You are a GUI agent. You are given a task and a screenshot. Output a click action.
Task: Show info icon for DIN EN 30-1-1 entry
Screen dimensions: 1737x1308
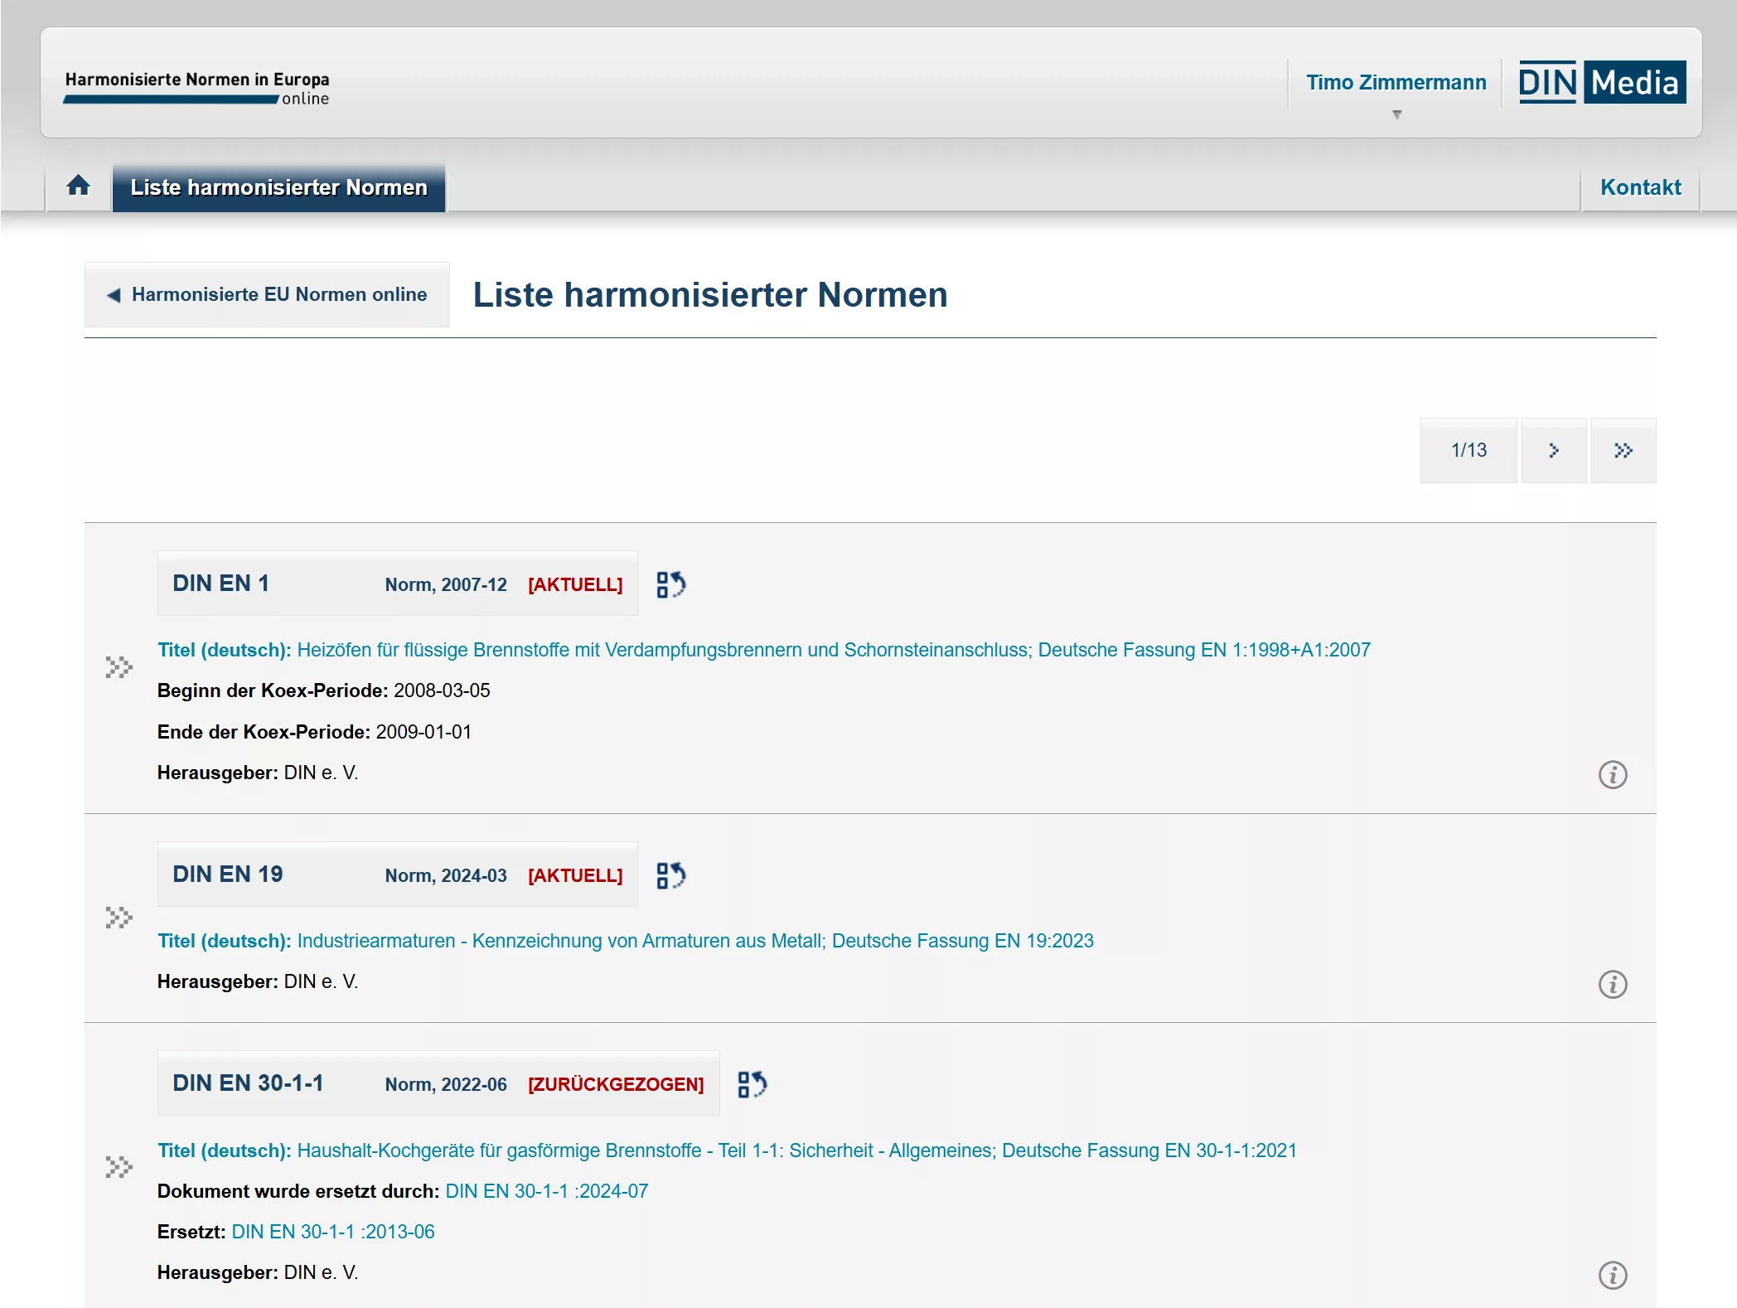[x=1612, y=1275]
